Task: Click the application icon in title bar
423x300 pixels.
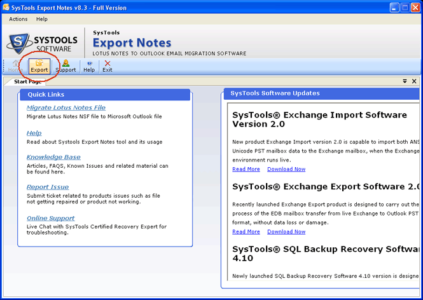Action: pos(6,8)
